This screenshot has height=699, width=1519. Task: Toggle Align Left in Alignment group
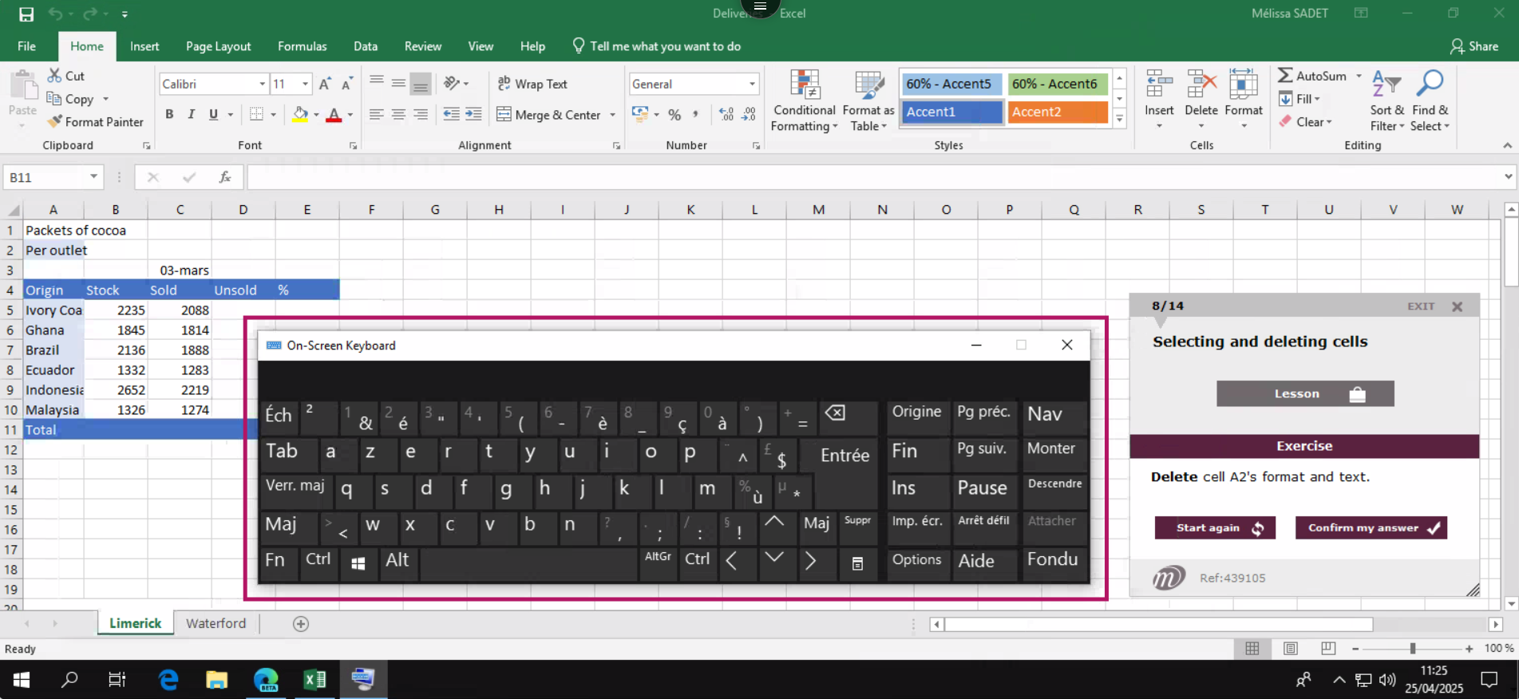point(376,114)
